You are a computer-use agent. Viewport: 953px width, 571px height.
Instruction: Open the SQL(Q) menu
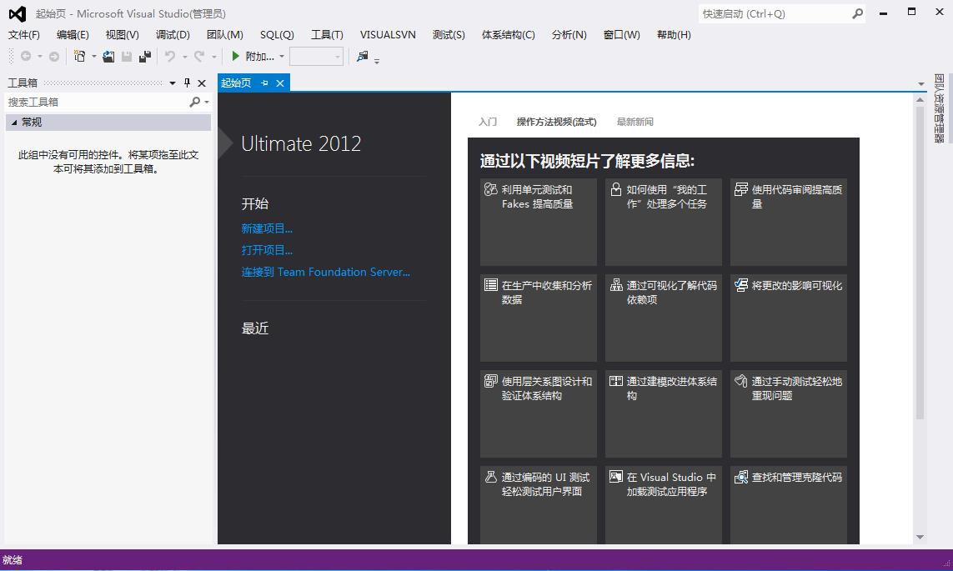(x=277, y=35)
